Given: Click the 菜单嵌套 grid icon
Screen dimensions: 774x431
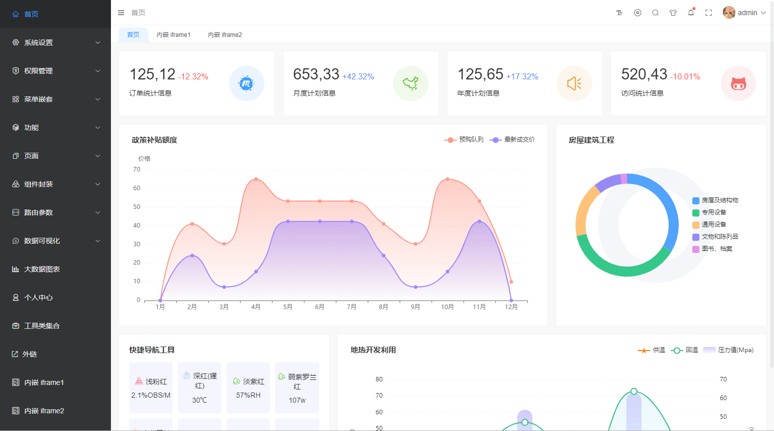Looking at the screenshot, I should tap(16, 99).
